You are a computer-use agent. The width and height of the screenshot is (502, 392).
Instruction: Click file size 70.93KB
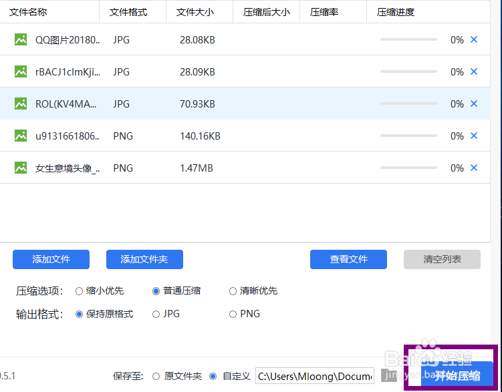pos(197,104)
